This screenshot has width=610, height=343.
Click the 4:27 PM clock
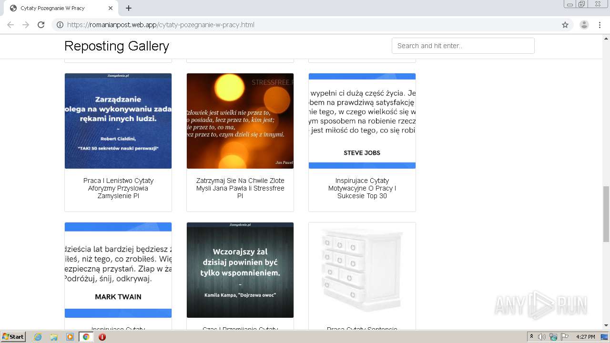pos(585,337)
